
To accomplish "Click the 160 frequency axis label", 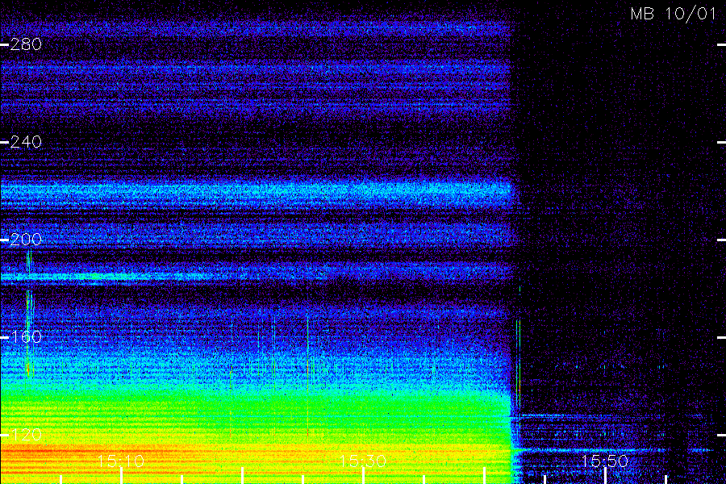I will (x=26, y=336).
